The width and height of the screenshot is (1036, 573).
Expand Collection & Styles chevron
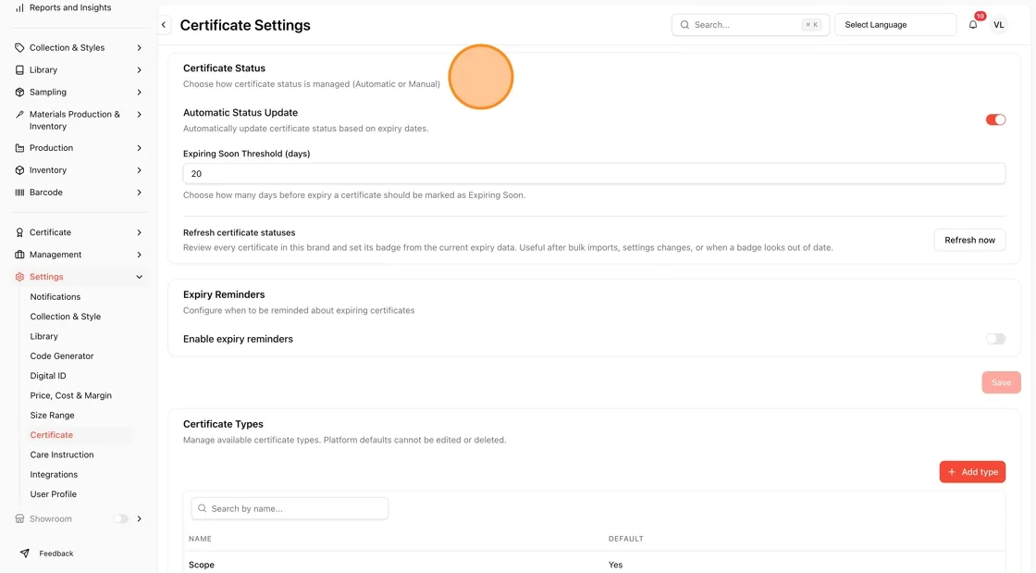(x=140, y=47)
